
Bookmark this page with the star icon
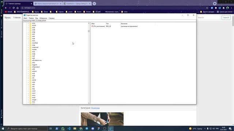pyautogui.click(x=207, y=8)
